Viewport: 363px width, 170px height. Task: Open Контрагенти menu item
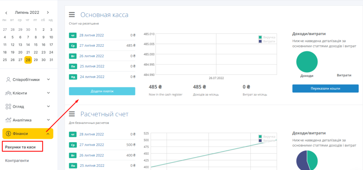(x=17, y=160)
